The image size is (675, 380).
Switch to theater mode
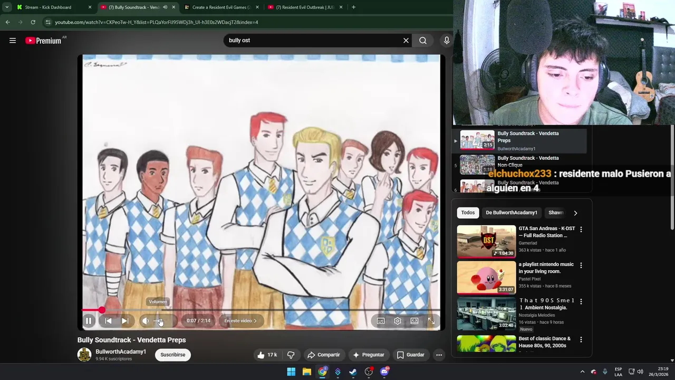pyautogui.click(x=414, y=321)
